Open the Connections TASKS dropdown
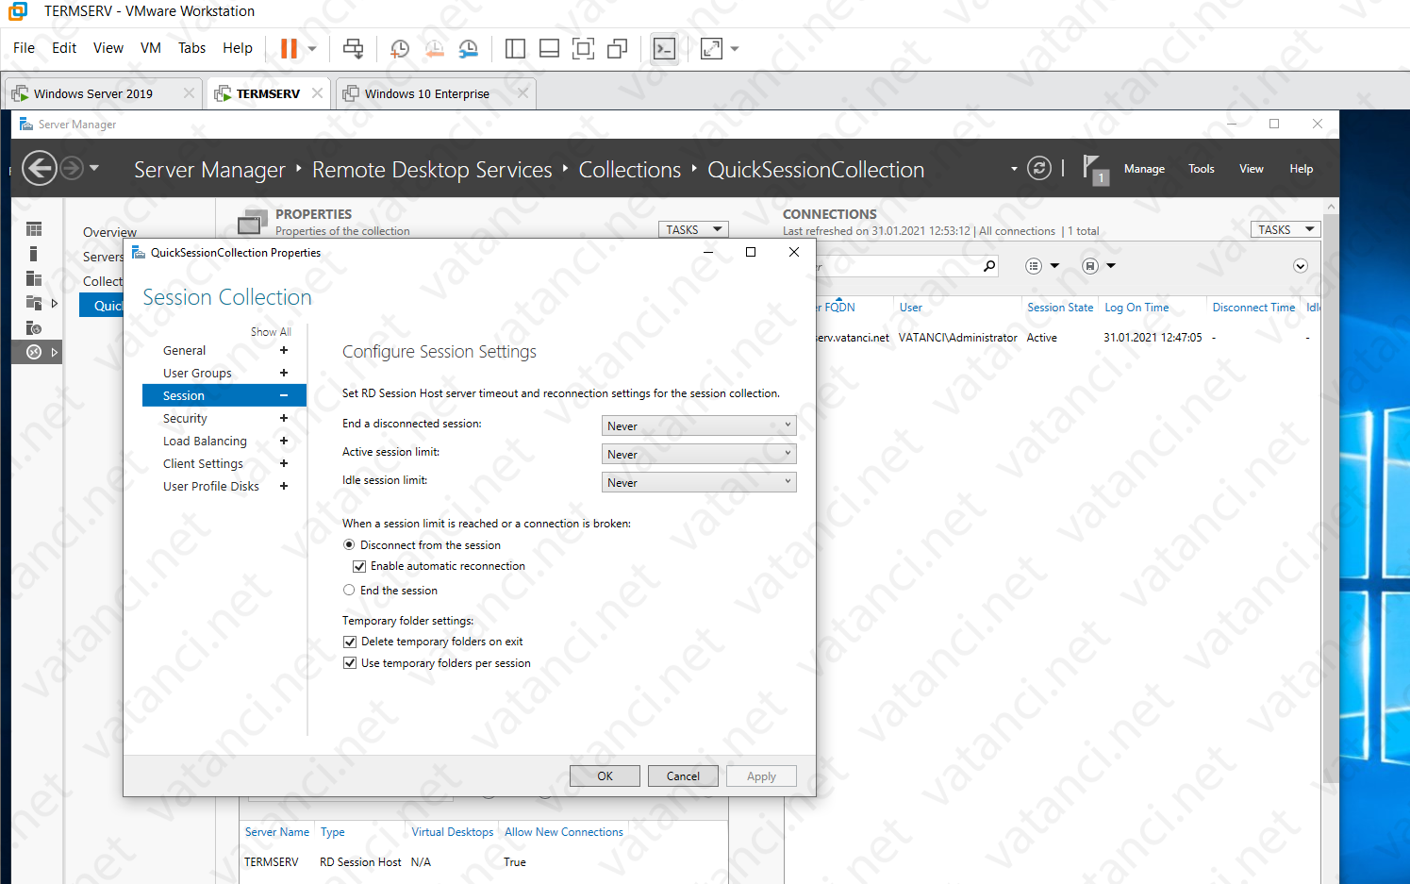Image resolution: width=1410 pixels, height=884 pixels. [x=1285, y=229]
